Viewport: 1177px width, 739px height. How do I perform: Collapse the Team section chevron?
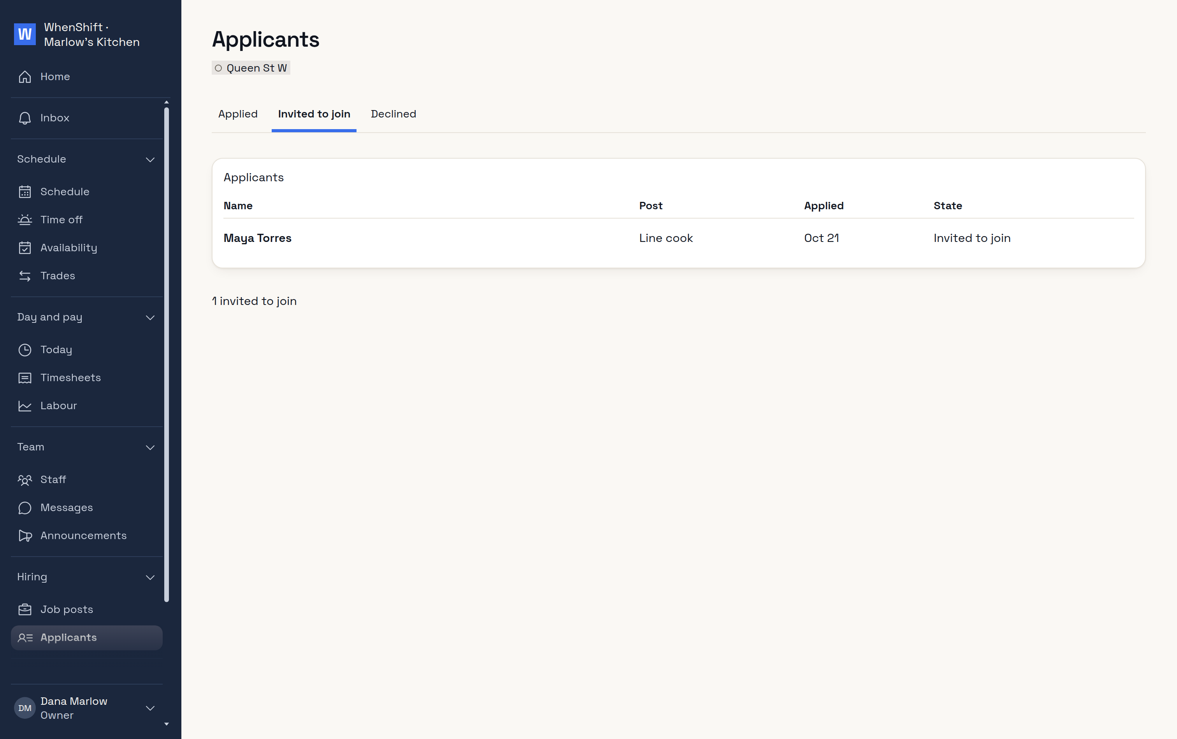tap(150, 447)
